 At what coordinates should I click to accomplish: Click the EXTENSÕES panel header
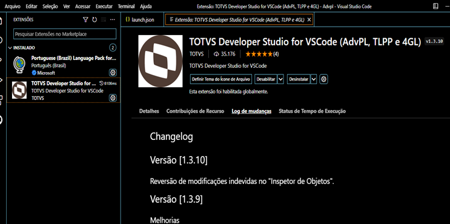pos(23,19)
